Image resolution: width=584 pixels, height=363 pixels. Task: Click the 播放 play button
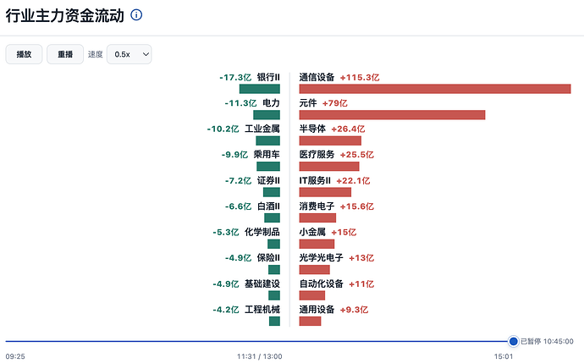pos(24,54)
